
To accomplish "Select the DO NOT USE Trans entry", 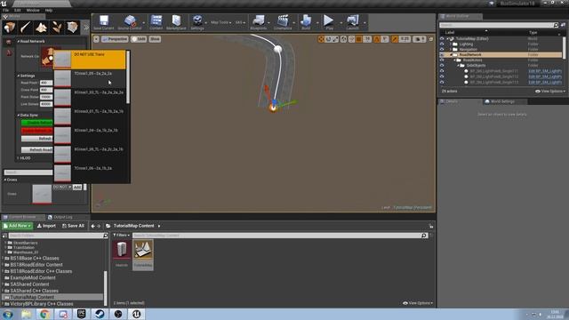I will pos(90,60).
